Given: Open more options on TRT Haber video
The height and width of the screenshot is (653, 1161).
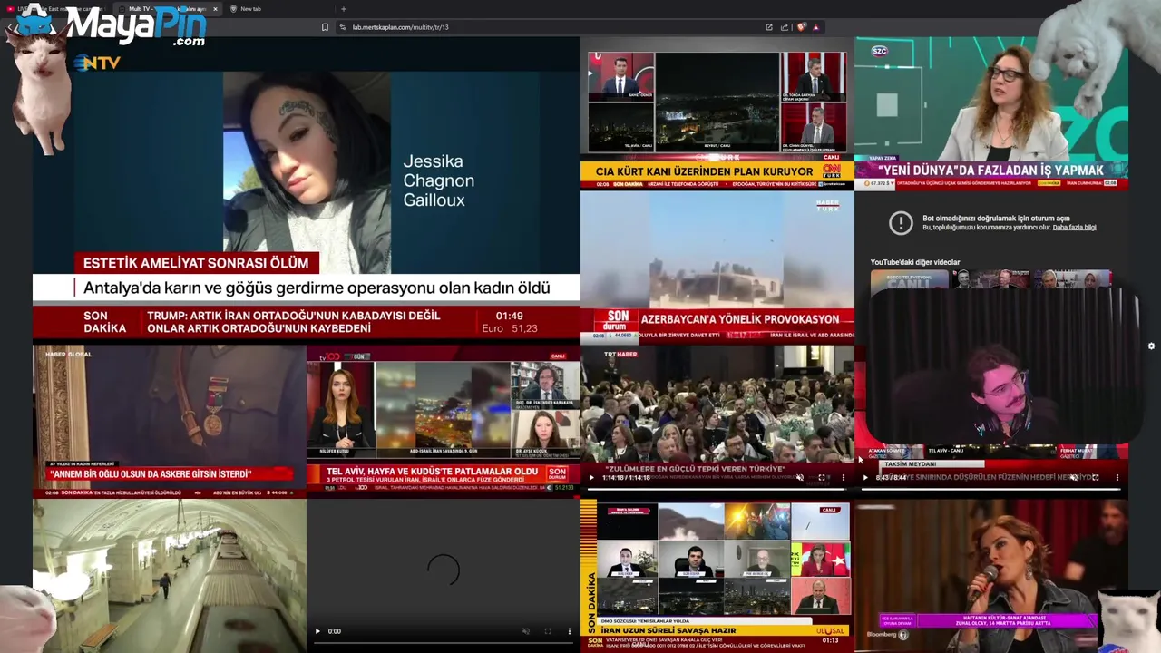Looking at the screenshot, I should tap(844, 477).
